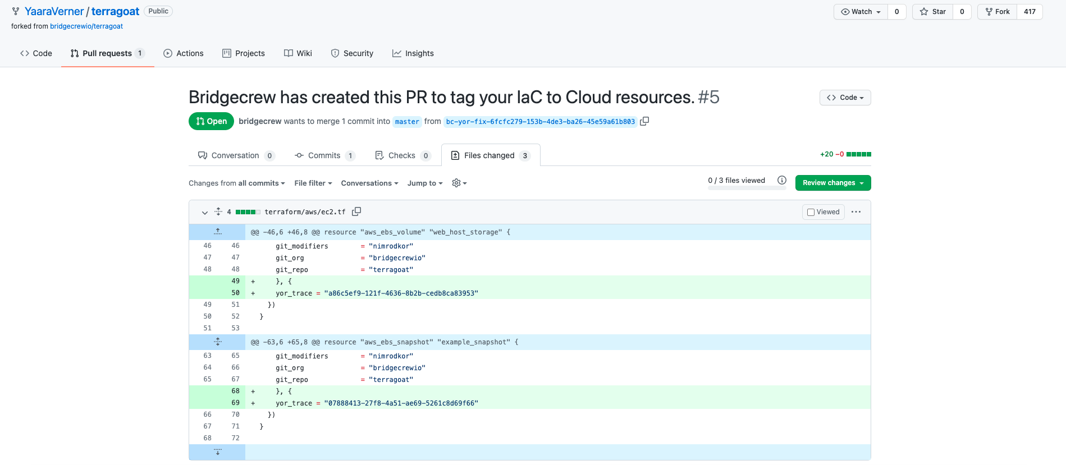Viewport: 1066px width, 465px height.
Task: Open the Projects tab
Action: 244,53
